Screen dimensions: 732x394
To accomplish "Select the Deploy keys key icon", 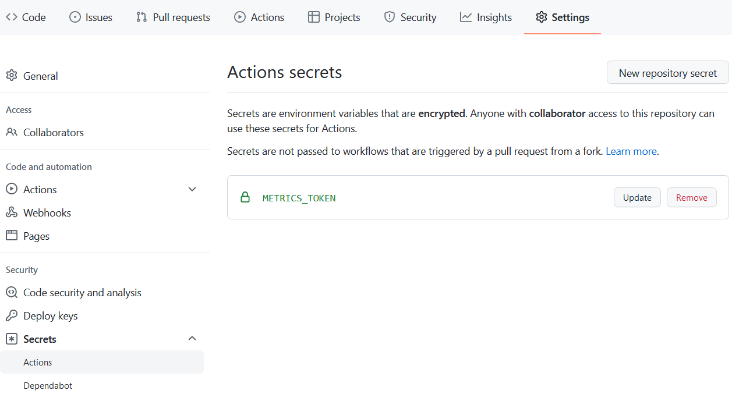I will tap(11, 315).
